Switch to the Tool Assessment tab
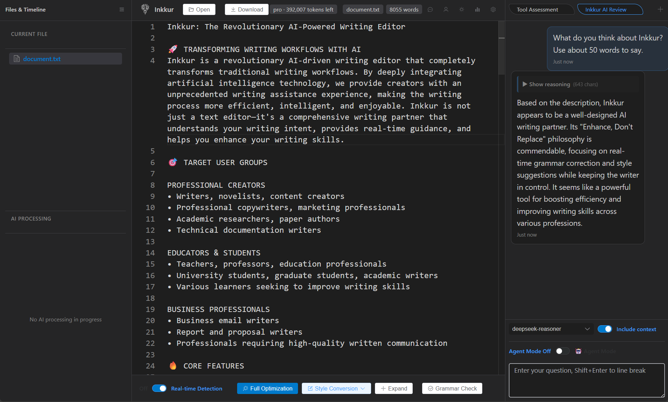This screenshot has height=402, width=668. [538, 9]
